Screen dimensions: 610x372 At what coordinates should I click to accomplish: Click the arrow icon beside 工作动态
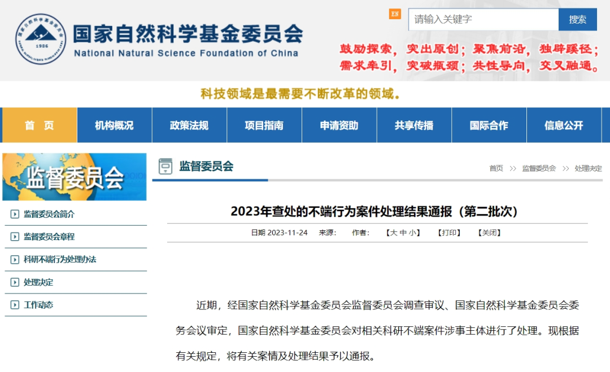(x=15, y=305)
